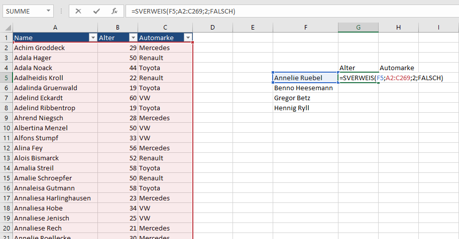Click the cell containing Albertina Menzel
The image size is (459, 239).
[x=55, y=128]
